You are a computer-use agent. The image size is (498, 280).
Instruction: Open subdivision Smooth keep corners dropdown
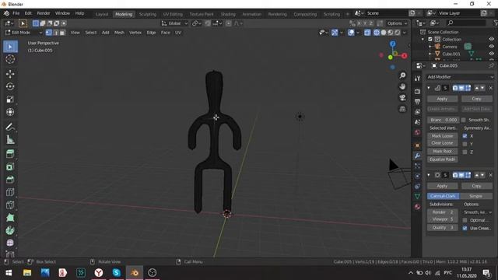coord(478,212)
